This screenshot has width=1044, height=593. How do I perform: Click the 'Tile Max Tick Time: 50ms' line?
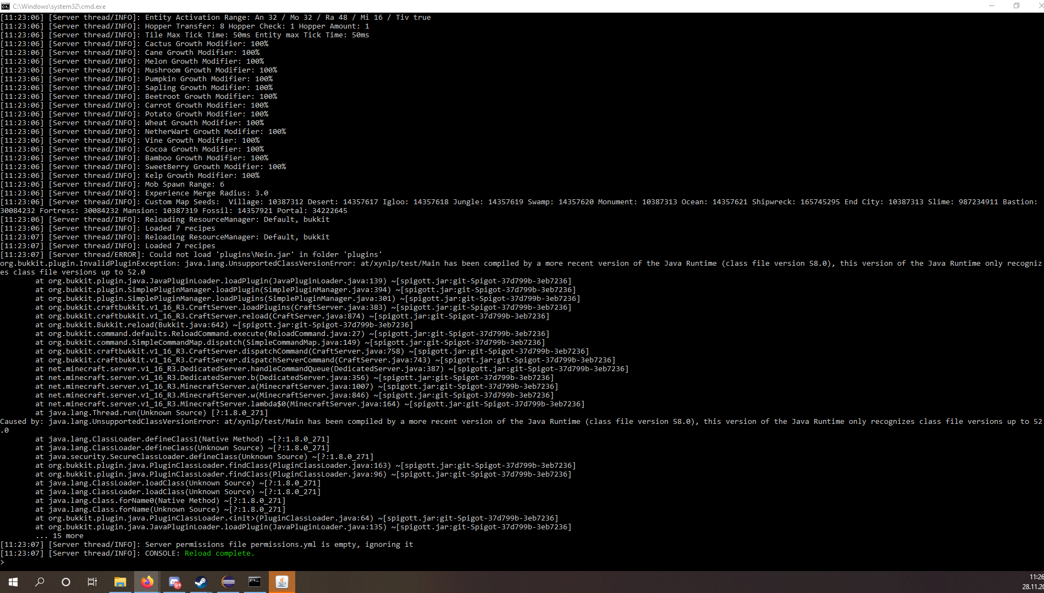pos(185,35)
